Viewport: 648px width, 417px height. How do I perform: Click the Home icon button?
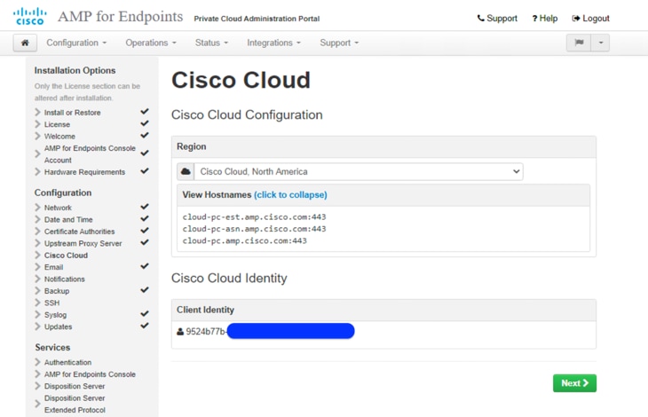click(x=25, y=43)
